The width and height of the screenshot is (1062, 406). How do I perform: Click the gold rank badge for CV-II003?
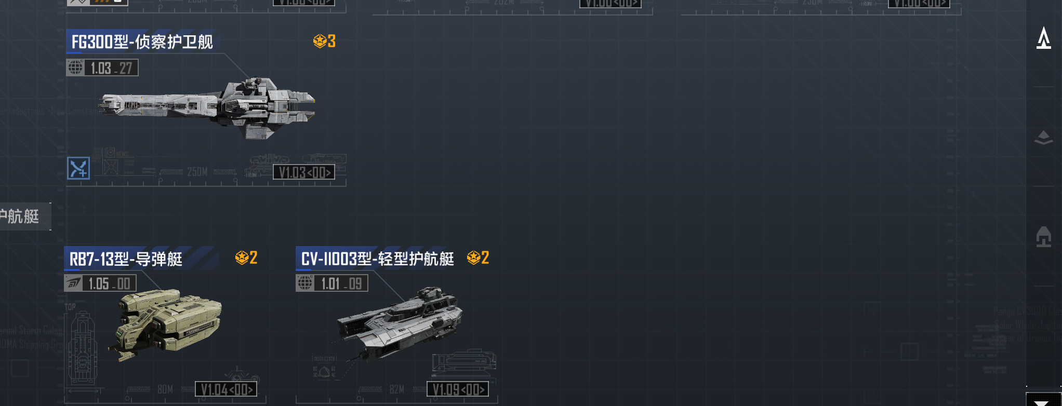pos(478,258)
